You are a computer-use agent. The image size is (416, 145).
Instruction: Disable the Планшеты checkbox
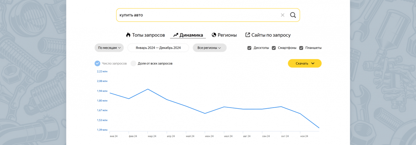(301, 48)
